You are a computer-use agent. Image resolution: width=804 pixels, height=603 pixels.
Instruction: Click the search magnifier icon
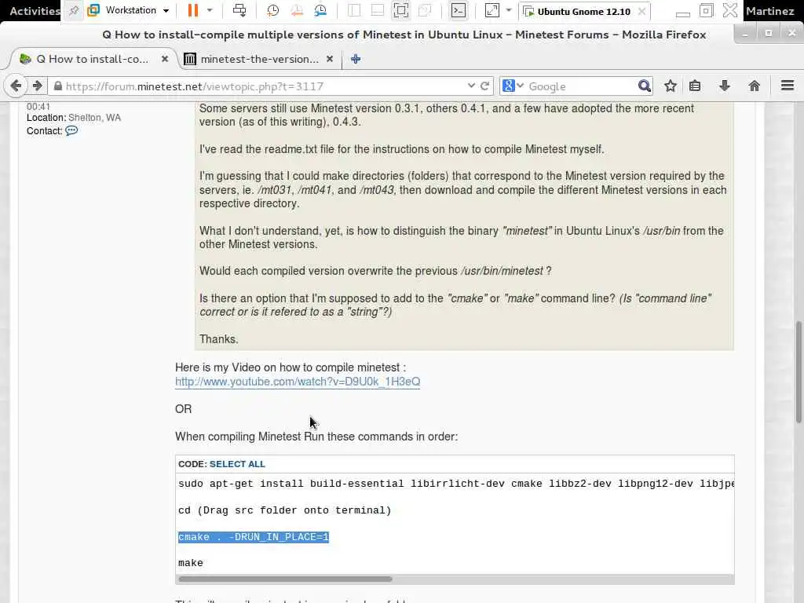(x=645, y=86)
